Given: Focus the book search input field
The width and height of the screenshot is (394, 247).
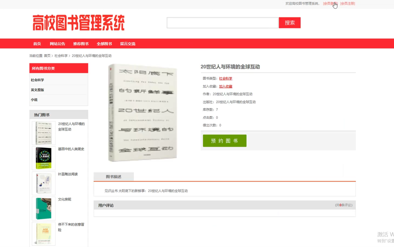Looking at the screenshot, I should pyautogui.click(x=222, y=23).
